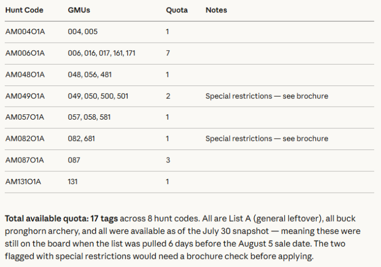Click the quota value 7 for AM006O1A
The height and width of the screenshot is (267, 381).
pos(168,53)
